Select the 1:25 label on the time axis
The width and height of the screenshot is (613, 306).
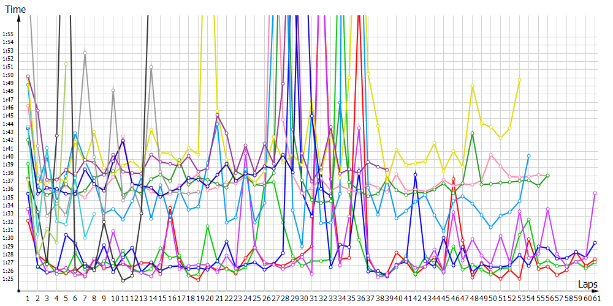[9, 279]
